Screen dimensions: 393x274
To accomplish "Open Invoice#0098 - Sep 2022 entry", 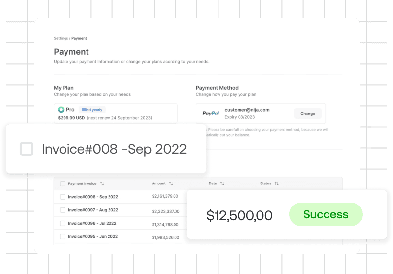I will pos(93,197).
